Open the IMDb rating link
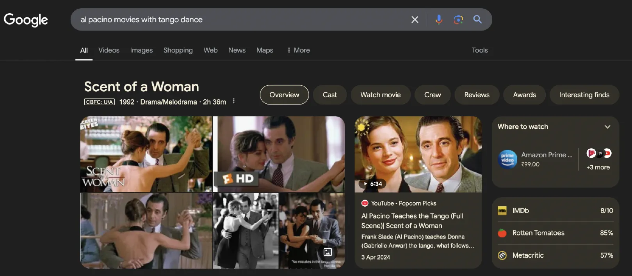 tap(555, 211)
